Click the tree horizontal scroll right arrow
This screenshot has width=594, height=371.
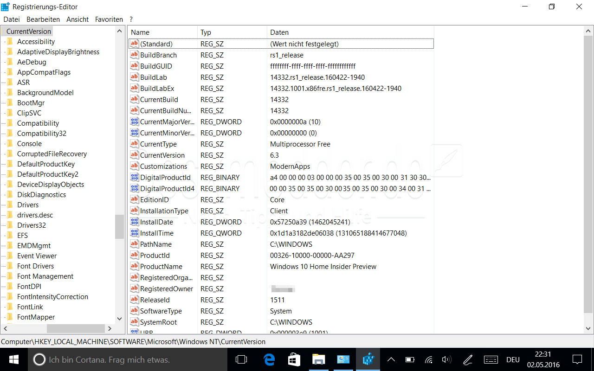coord(110,328)
